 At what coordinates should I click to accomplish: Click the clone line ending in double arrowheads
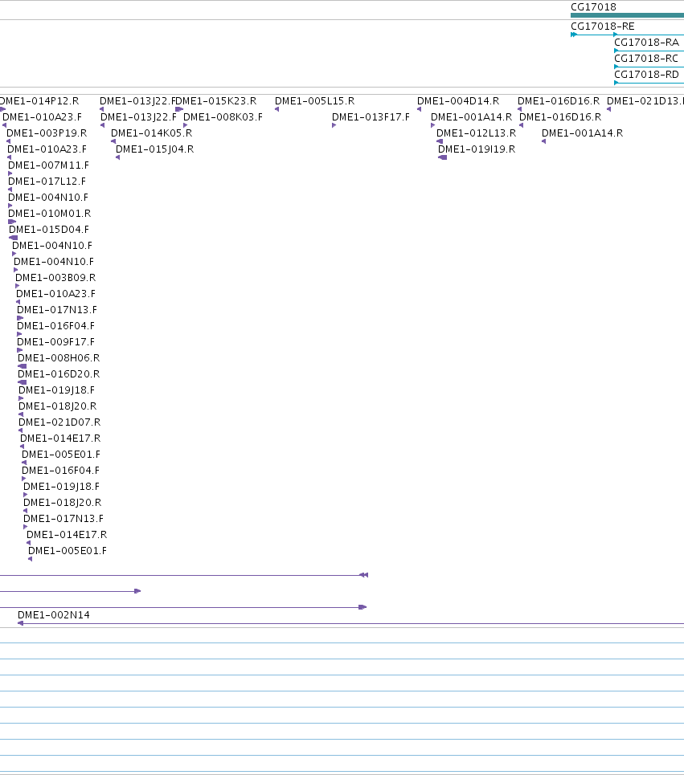pos(184,575)
